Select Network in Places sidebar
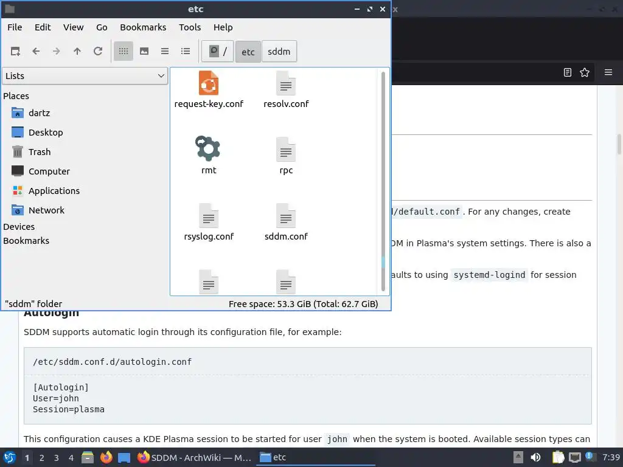 [38, 210]
